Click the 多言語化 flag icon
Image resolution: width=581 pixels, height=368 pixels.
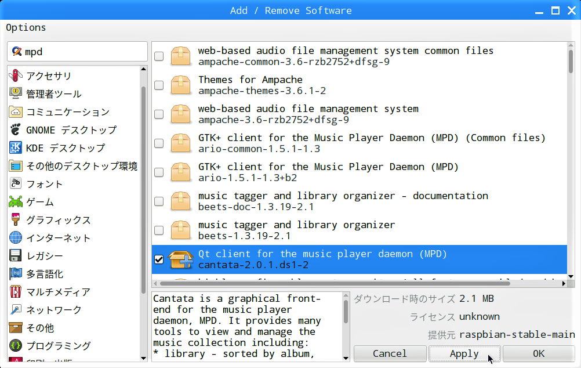point(15,274)
